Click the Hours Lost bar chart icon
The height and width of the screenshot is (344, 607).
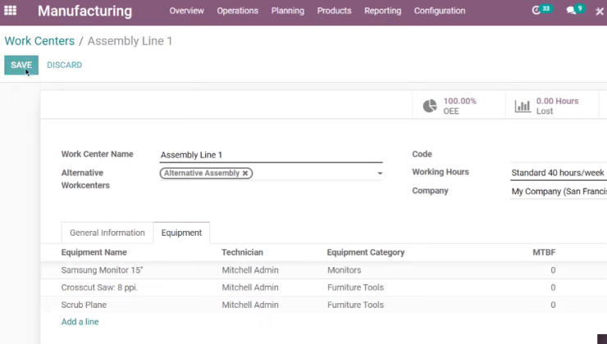(523, 106)
